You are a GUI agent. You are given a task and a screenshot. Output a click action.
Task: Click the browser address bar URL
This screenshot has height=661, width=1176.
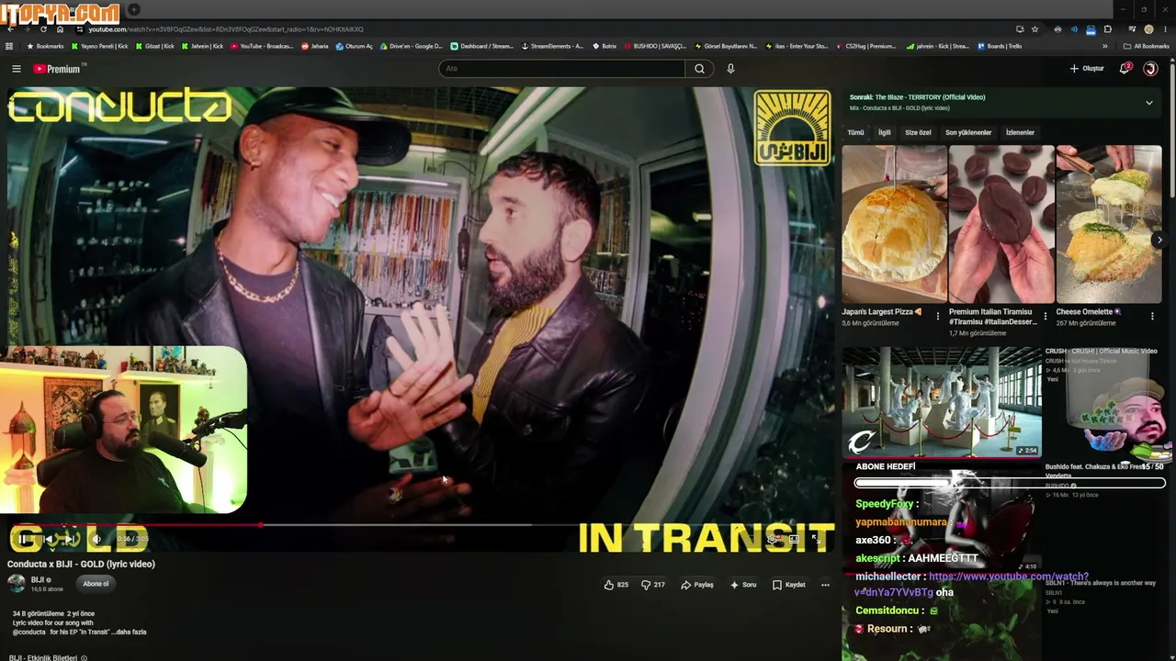(225, 29)
